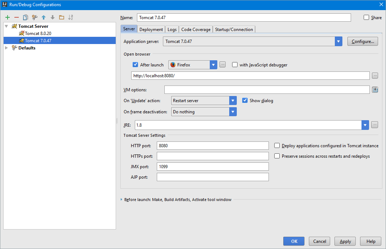Enable with JavaScript debugger checkbox
The height and width of the screenshot is (249, 386).
[x=235, y=65]
